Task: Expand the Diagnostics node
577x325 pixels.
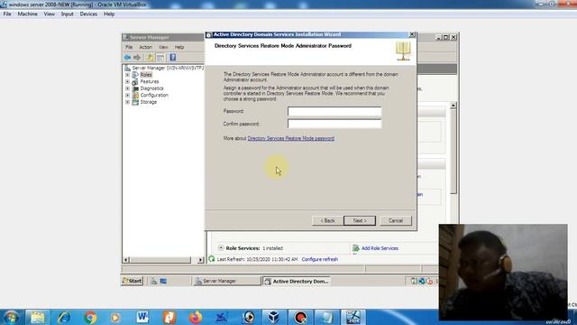Action: point(127,88)
